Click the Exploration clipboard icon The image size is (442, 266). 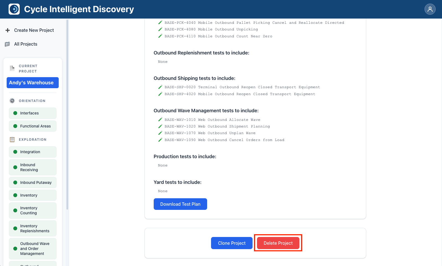coord(12,140)
